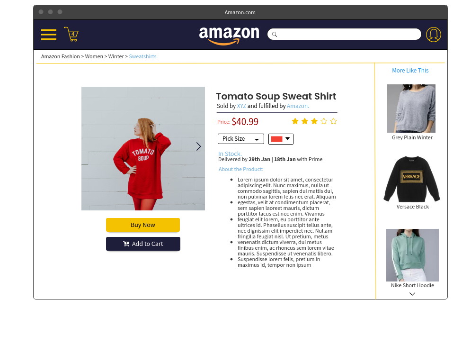Click the search magnifier icon
The height and width of the screenshot is (354, 471).
[274, 34]
